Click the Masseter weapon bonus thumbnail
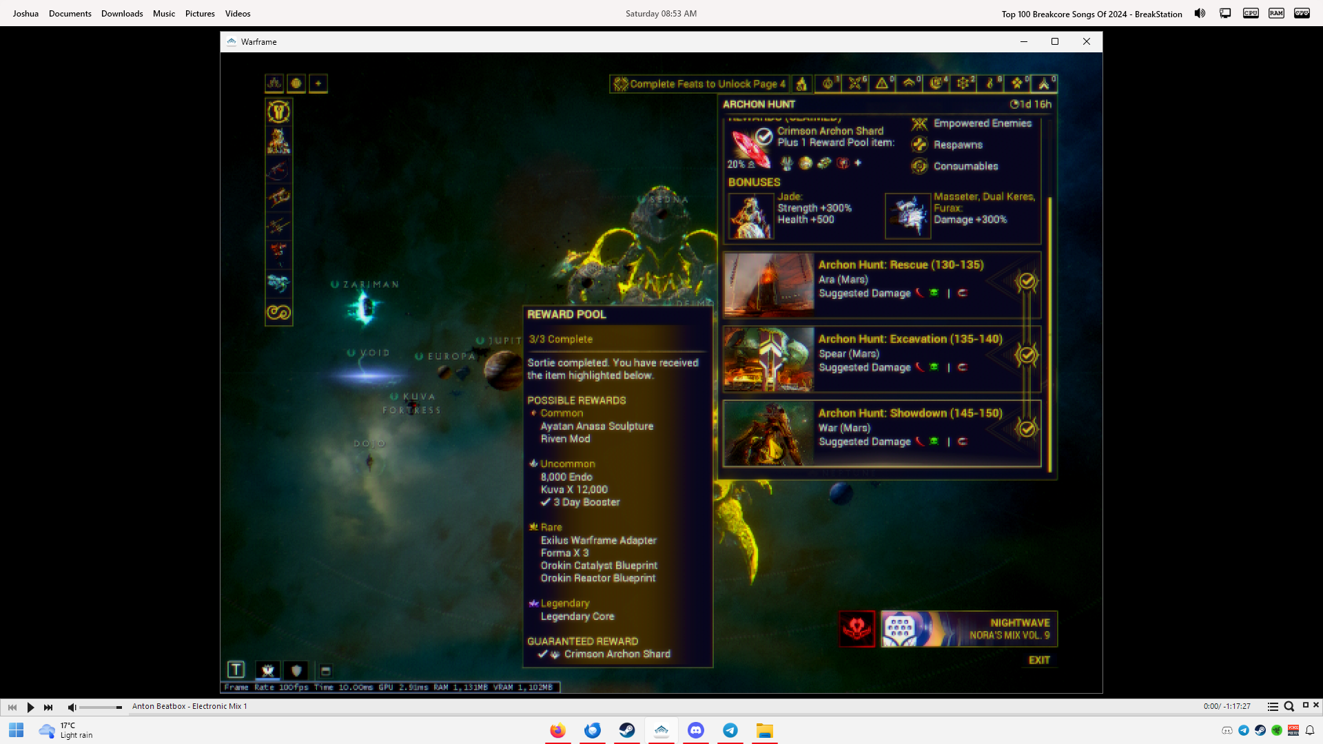The image size is (1323, 744). (x=908, y=216)
